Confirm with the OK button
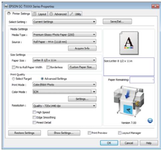The width and height of the screenshot is (161, 150). [109, 143]
